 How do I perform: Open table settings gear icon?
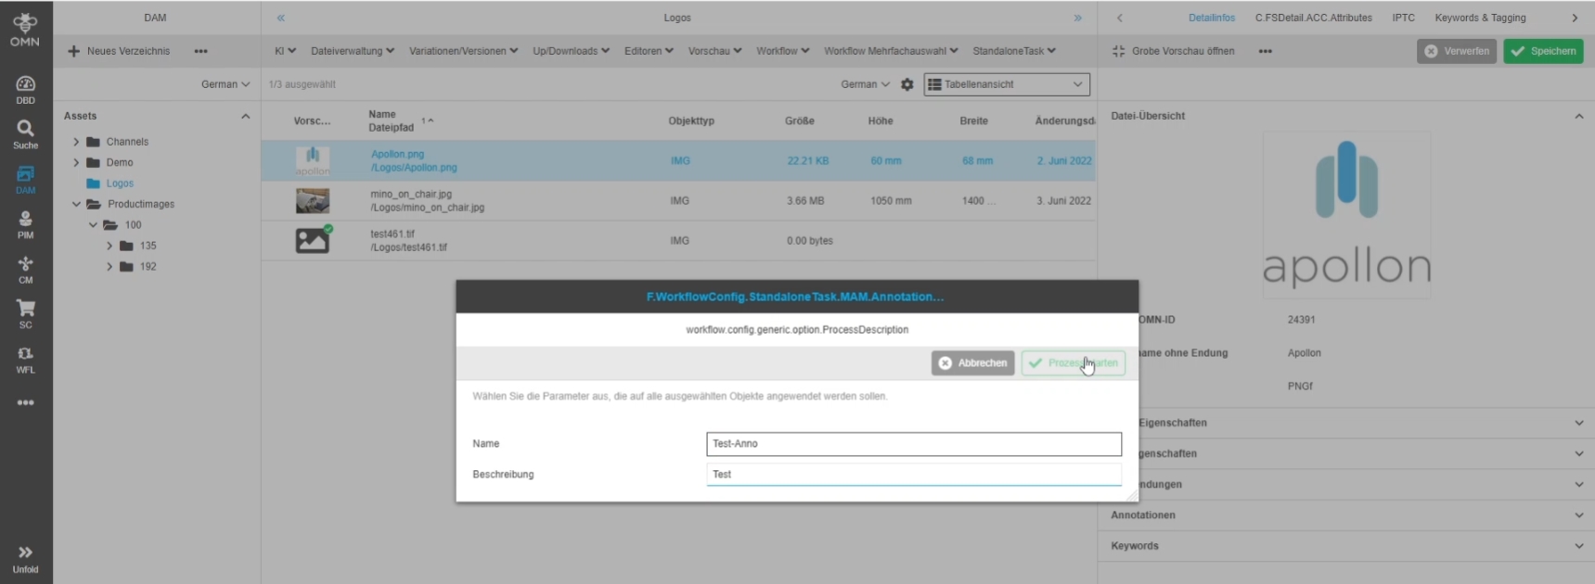pos(907,84)
